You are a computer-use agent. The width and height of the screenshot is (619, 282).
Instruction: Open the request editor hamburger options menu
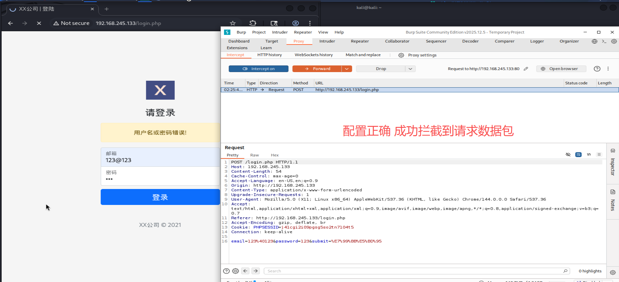point(599,154)
